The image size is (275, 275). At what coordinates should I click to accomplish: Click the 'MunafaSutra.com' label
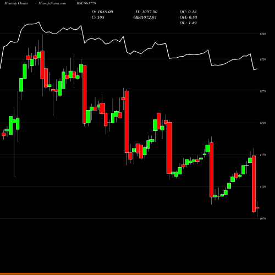point(52,3)
